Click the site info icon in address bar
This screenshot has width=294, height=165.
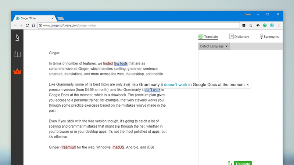40,25
